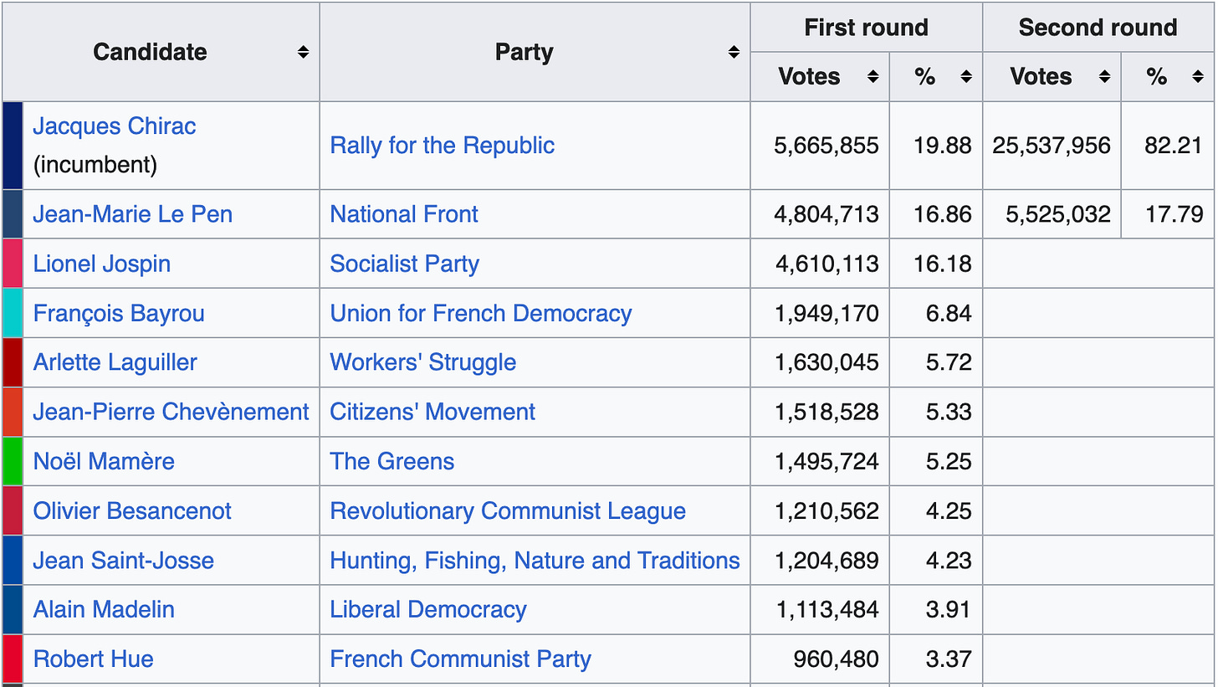Sort table by Candidate column arrows
Screen dimensions: 1218x687
(303, 52)
